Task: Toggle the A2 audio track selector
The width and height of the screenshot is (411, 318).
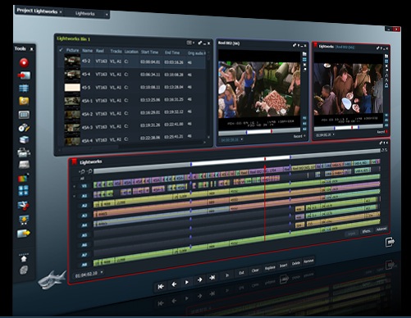Action: [x=84, y=206]
